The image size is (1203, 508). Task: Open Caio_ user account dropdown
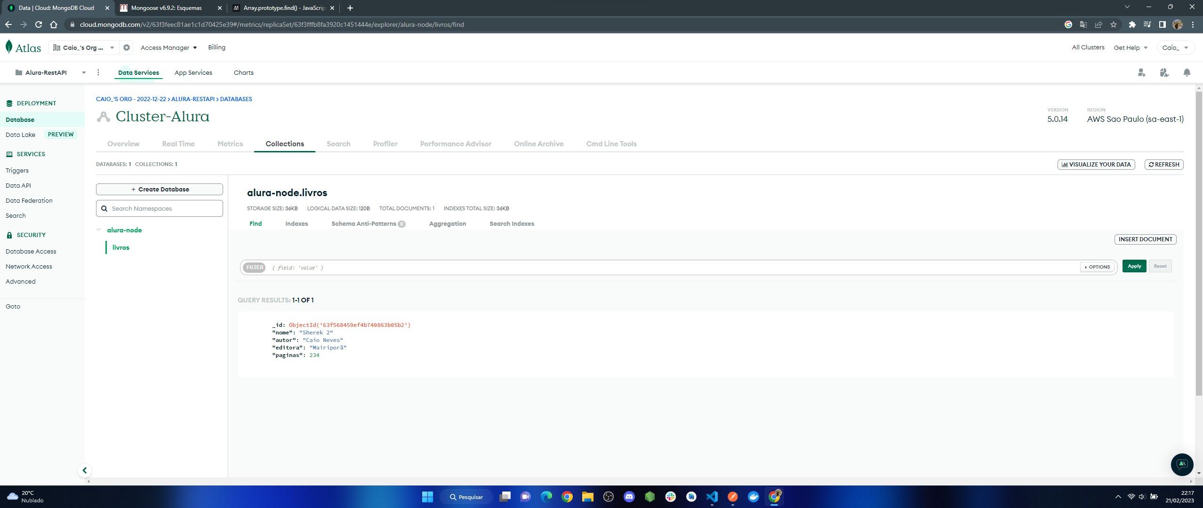[1175, 48]
